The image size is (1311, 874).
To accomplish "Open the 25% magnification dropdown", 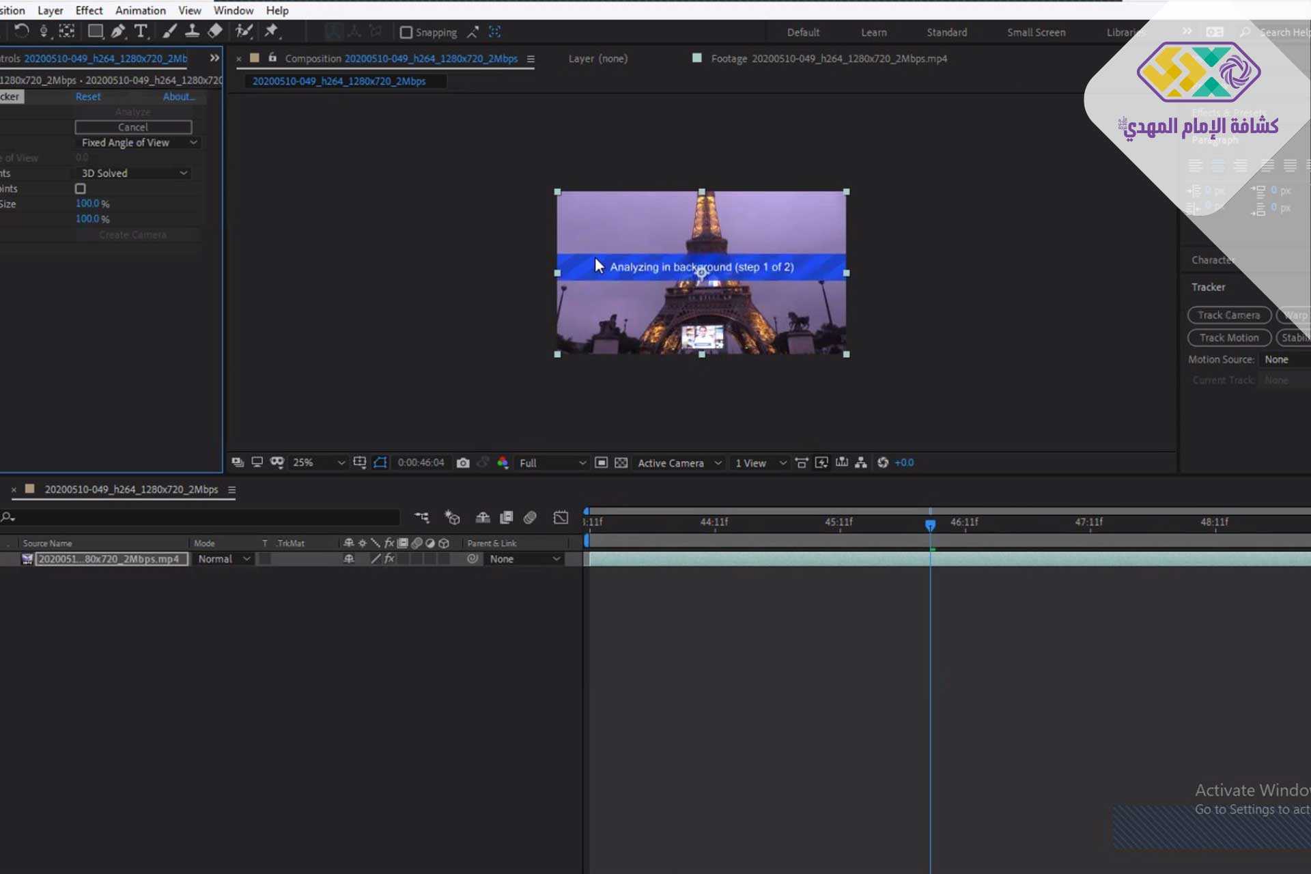I will click(x=318, y=463).
